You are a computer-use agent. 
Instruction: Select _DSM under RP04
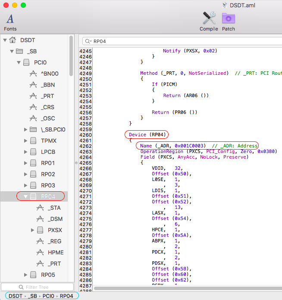pyautogui.click(x=54, y=219)
